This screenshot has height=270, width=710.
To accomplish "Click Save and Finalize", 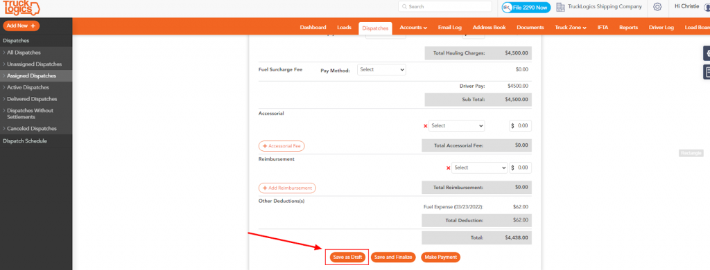I will pyautogui.click(x=393, y=258).
